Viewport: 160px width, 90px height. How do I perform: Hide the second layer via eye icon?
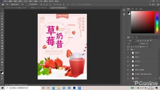click(x=128, y=57)
